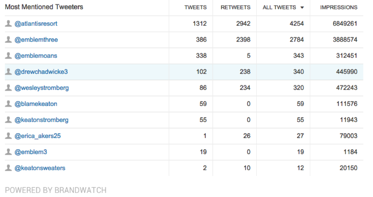This screenshot has height=197, width=373.
Task: Sort by the RETWEETS column header
Action: 235,7
